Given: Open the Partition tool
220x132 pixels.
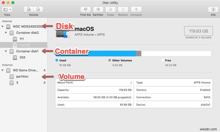Looking at the screenshot, I should click(98, 9).
